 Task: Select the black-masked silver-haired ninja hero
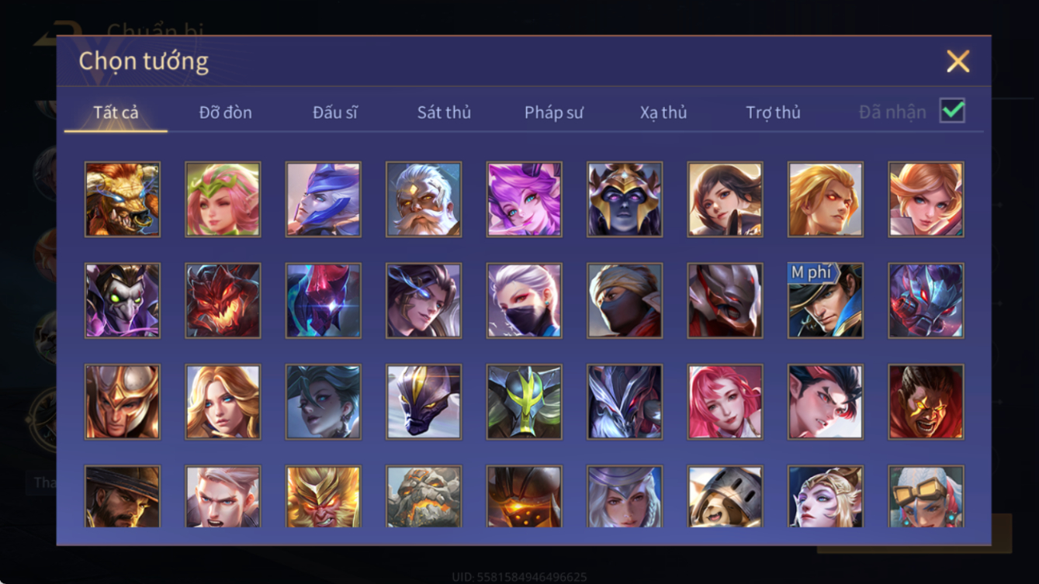[525, 300]
